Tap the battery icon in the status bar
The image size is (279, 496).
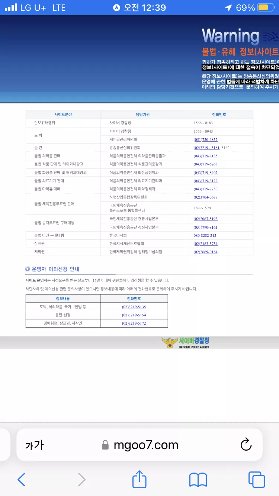[x=266, y=7]
